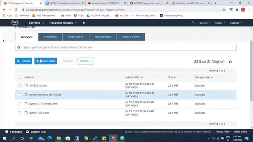Switch to the Permissions tab

[76, 37]
